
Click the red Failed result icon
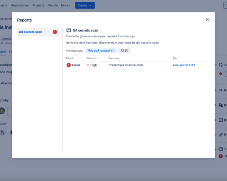68,65
